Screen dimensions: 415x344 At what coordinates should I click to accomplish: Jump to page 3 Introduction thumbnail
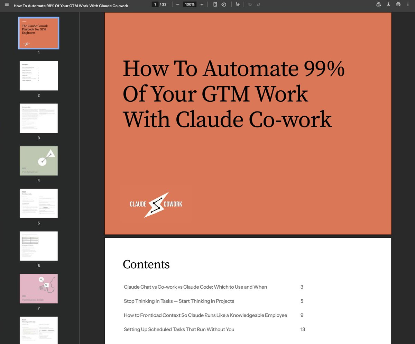pyautogui.click(x=39, y=118)
